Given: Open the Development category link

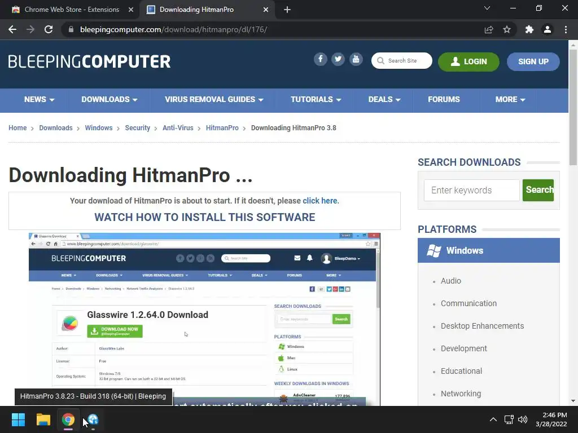Looking at the screenshot, I should tap(464, 348).
